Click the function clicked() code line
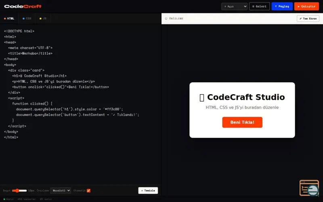This screenshot has height=202, width=323. click(x=32, y=104)
